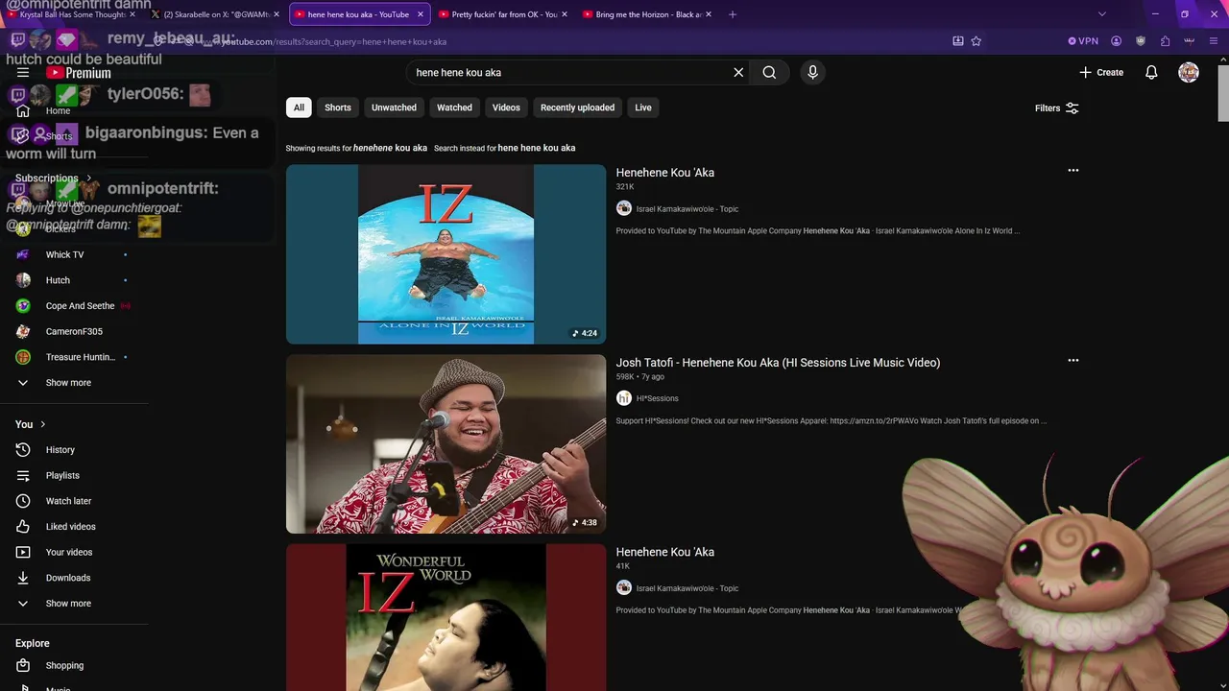Close the Pretty fuckin' far from OK tab

tap(564, 14)
